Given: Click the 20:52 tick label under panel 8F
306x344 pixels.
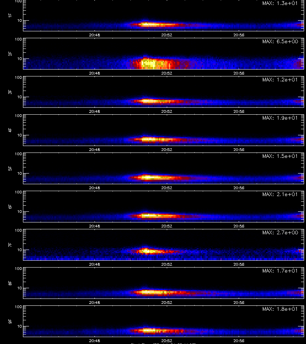Looking at the screenshot, I should (167, 302).
